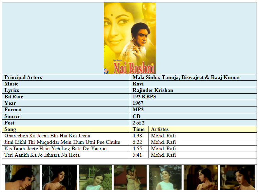
Task: Click the 'Format' label cell
Action: (x=66, y=110)
